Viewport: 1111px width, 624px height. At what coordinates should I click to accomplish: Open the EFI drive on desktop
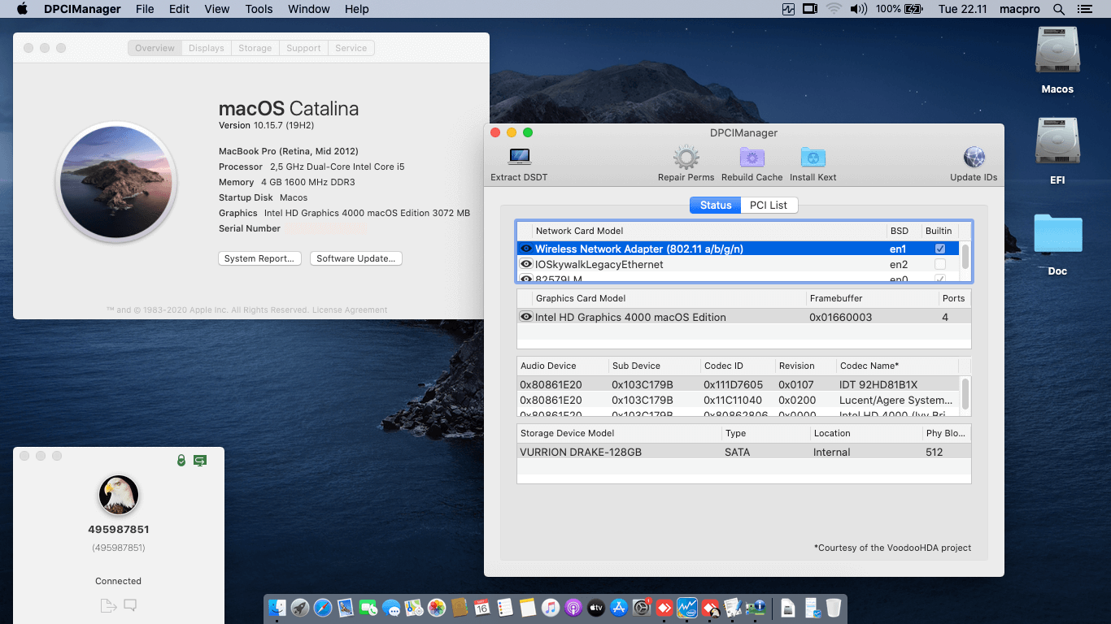[x=1057, y=142]
